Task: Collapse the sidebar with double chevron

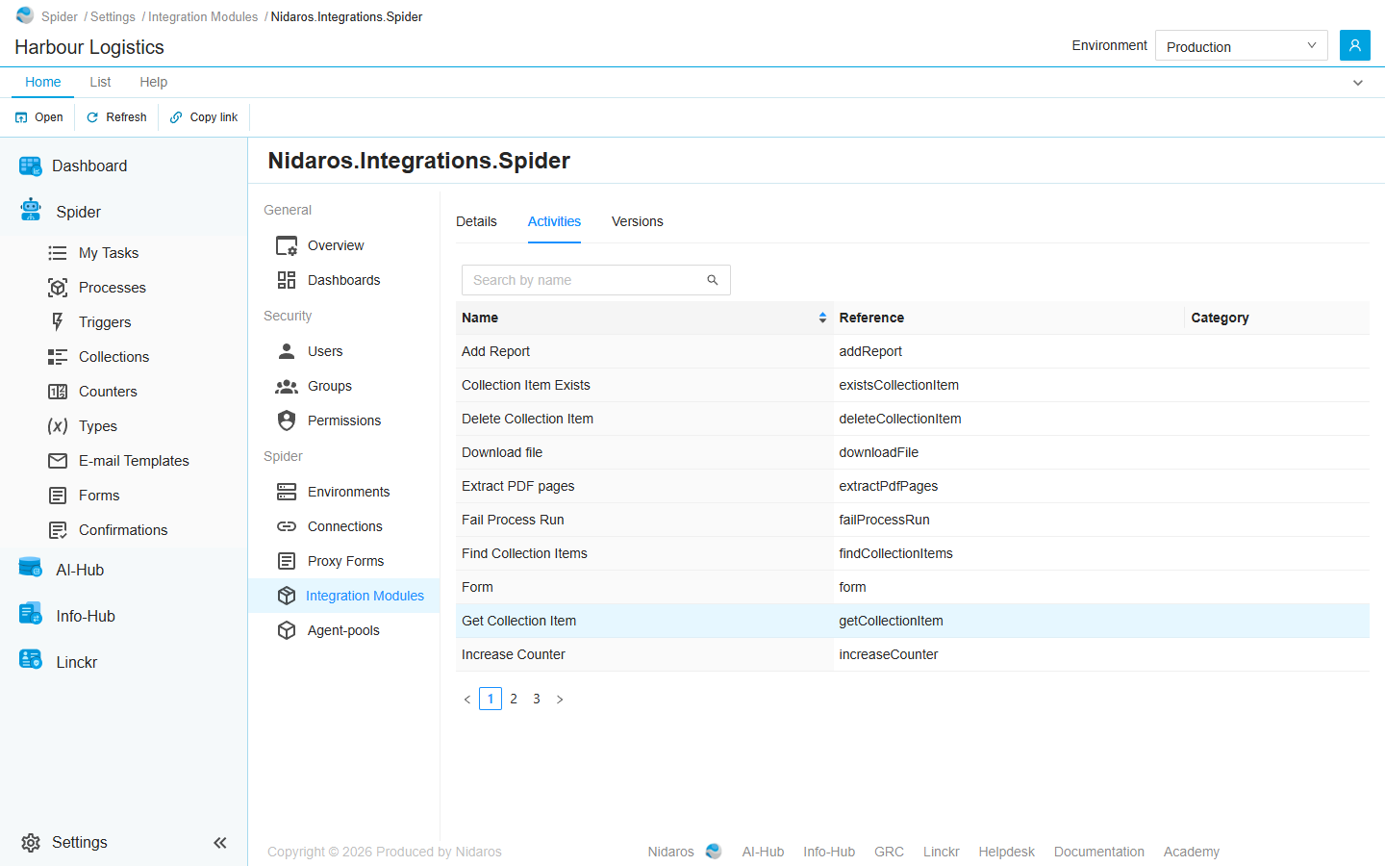Action: point(220,843)
